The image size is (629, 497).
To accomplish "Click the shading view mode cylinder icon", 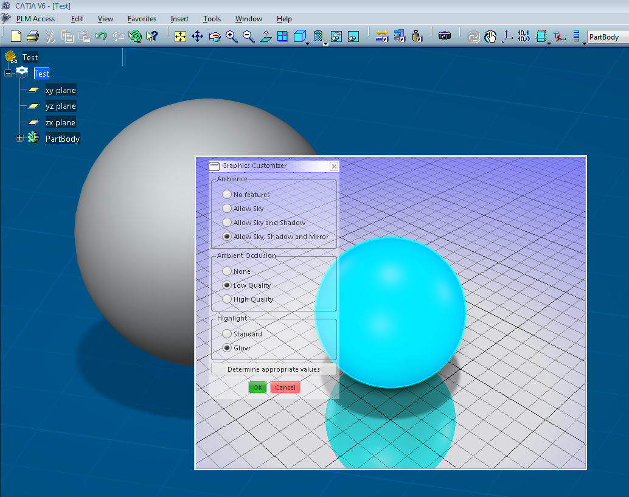I will (318, 36).
